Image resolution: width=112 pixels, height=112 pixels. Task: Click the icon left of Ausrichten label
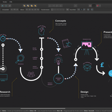(x=67, y=10)
